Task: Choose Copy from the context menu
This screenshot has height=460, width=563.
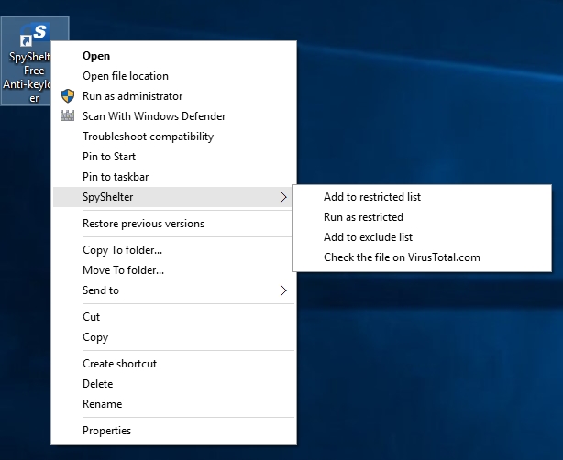Action: point(174,337)
